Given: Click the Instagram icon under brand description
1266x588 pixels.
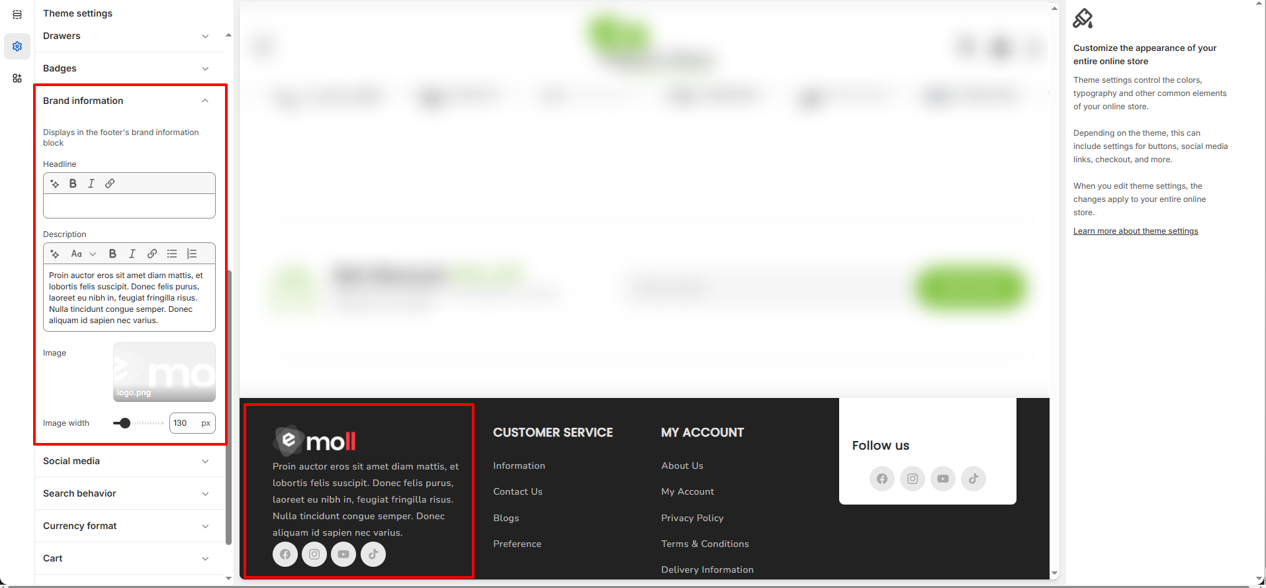Looking at the screenshot, I should pos(314,554).
